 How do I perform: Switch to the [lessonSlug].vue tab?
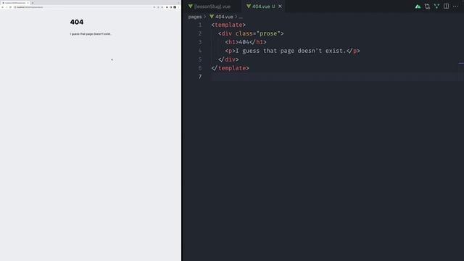[x=212, y=7]
